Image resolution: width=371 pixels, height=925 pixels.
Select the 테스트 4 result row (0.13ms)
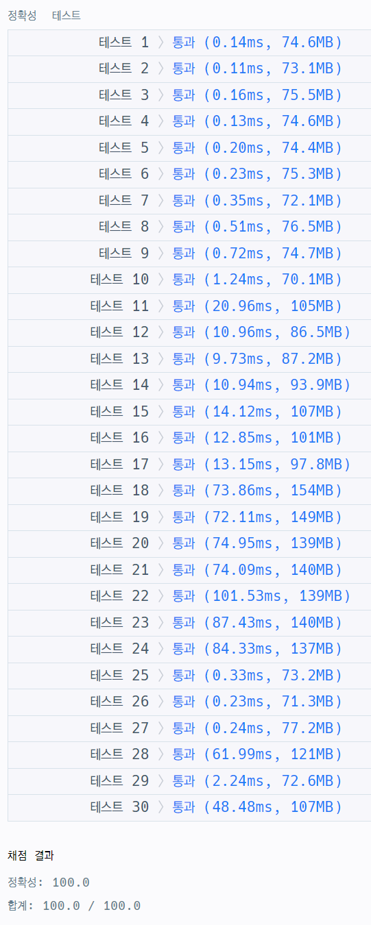coord(189,122)
